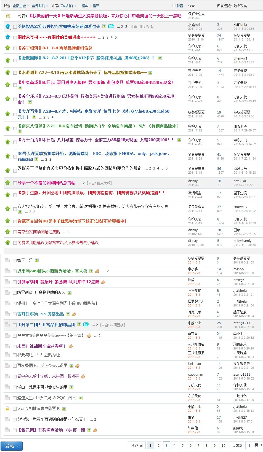The image size is (263, 452).
Task: Click green sticky arrow beside 万千百货 thread
Action: point(8,142)
